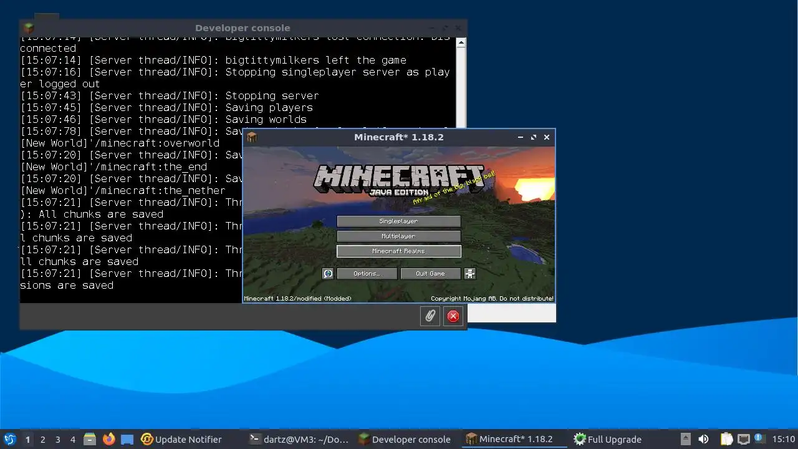Click the Developer console scrollbar up arrow
Viewport: 798px width, 449px height.
tap(461, 43)
